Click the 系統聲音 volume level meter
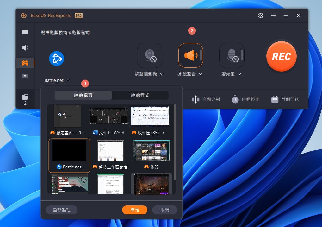Viewport: 322px width, 227px height. pos(201,55)
